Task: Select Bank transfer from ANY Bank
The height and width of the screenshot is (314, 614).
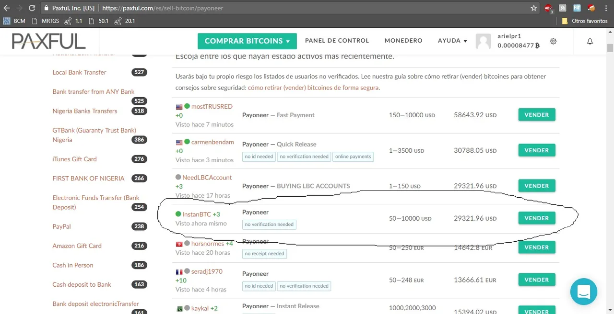Action: [x=94, y=91]
